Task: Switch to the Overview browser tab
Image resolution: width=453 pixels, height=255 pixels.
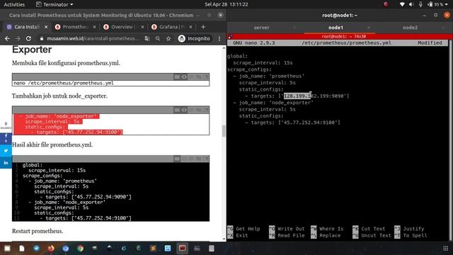Action: [123, 27]
